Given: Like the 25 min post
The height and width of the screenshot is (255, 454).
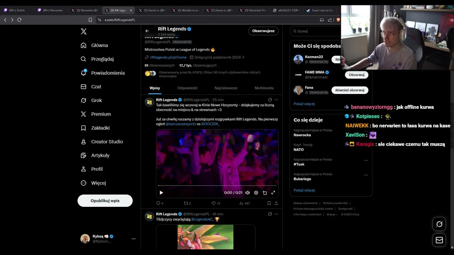Looking at the screenshot, I should [216, 203].
